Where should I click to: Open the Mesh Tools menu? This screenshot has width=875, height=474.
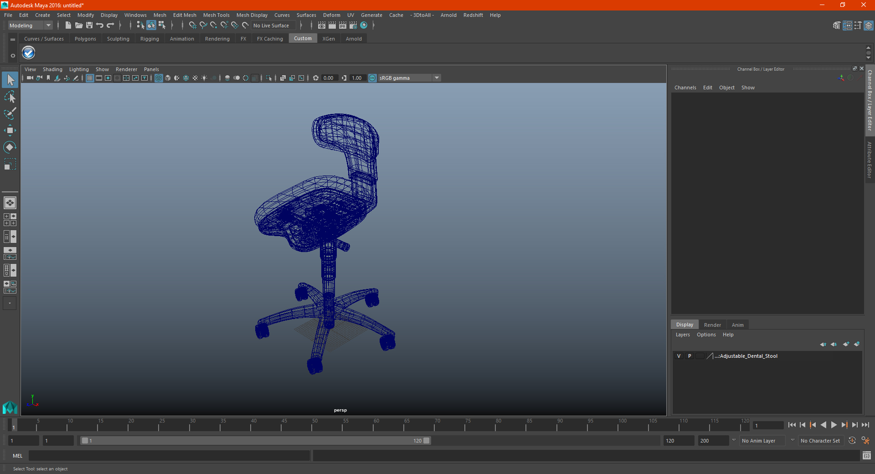click(216, 15)
